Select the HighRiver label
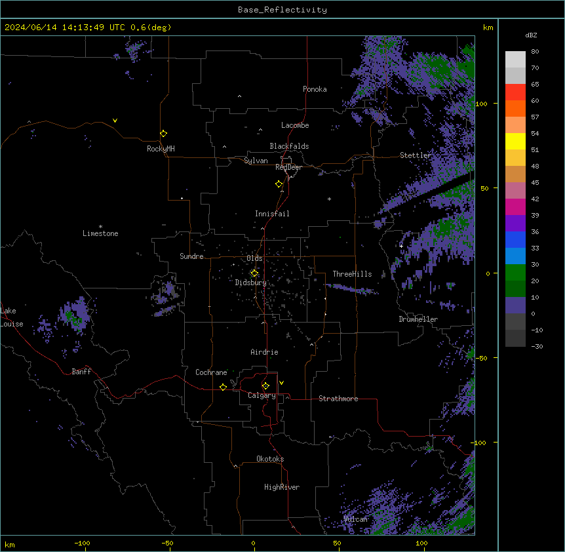 coord(282,487)
